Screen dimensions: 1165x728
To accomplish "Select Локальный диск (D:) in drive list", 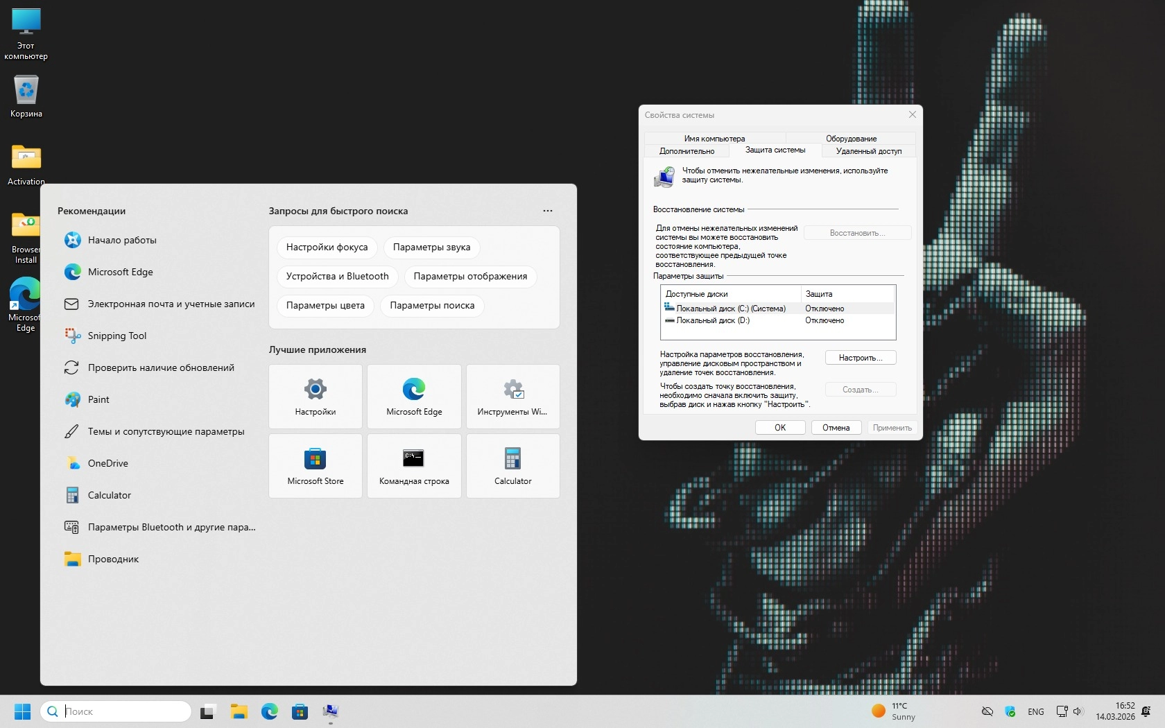I will (712, 320).
